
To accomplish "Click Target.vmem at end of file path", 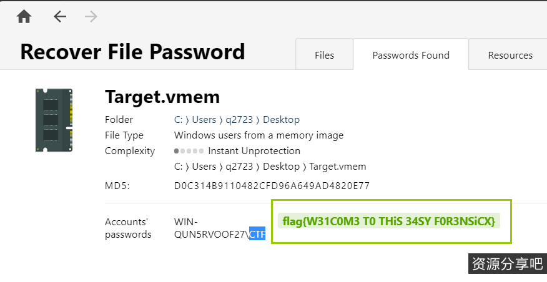I will coord(338,167).
